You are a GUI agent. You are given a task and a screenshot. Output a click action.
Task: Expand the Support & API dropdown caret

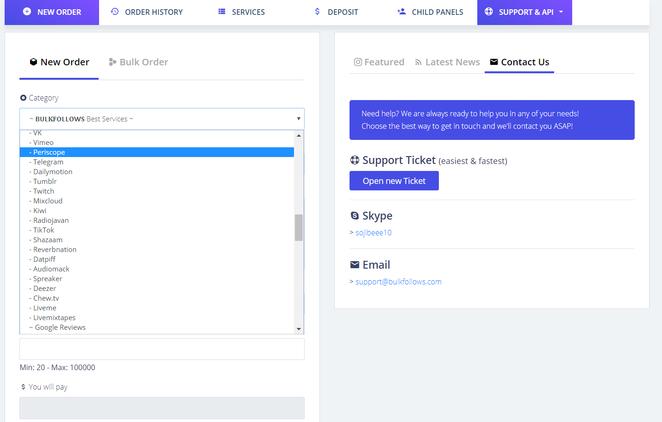[x=561, y=12]
